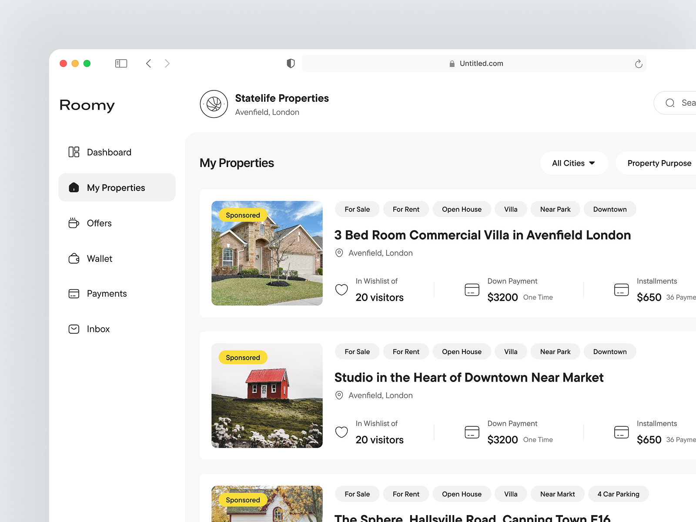Click the Statelife Properties basketball logo

click(214, 104)
